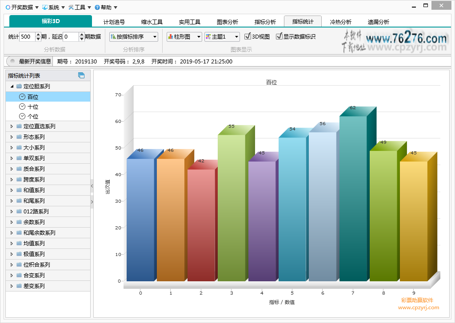Screen dimensions: 455x323
Task: Open the 按指标排序 dropdown
Action: click(134, 37)
